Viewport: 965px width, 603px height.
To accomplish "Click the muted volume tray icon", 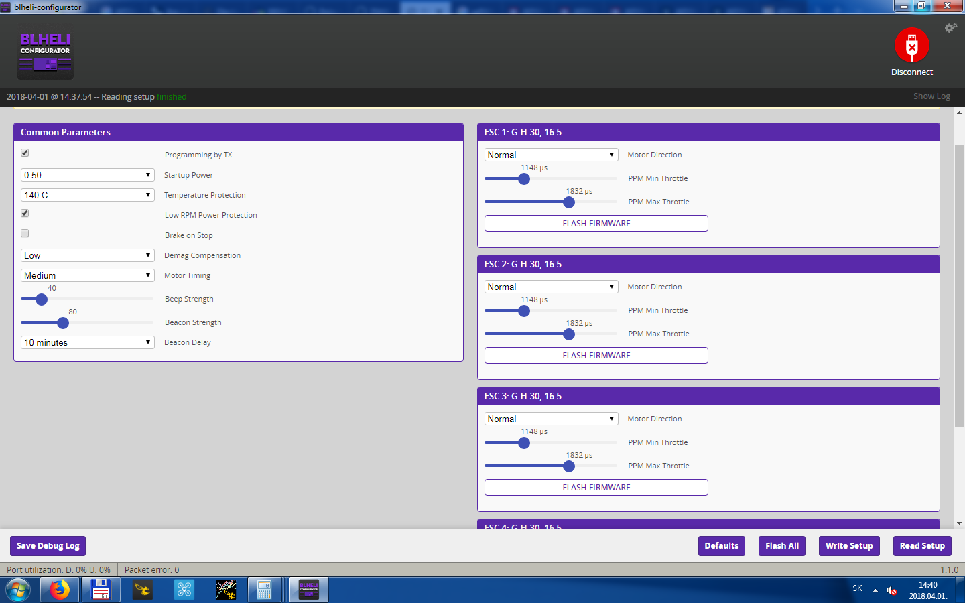I will click(892, 590).
